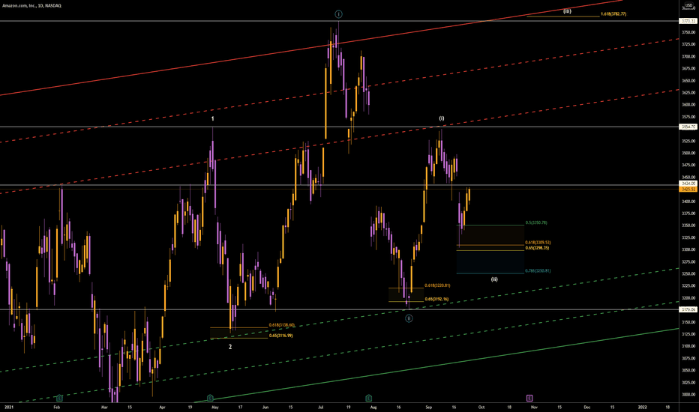This screenshot has width=699, height=412.
Task: Open the green earnings marker before Aug
Action: [369, 398]
